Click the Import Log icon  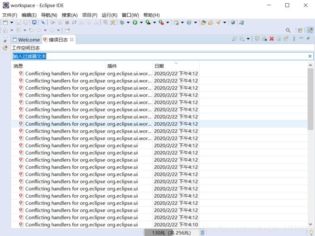[242, 39]
